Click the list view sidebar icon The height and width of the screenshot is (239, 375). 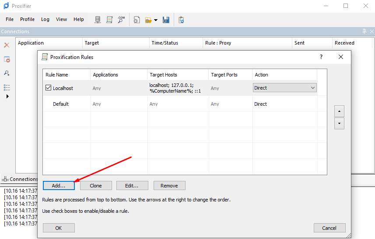point(7,87)
